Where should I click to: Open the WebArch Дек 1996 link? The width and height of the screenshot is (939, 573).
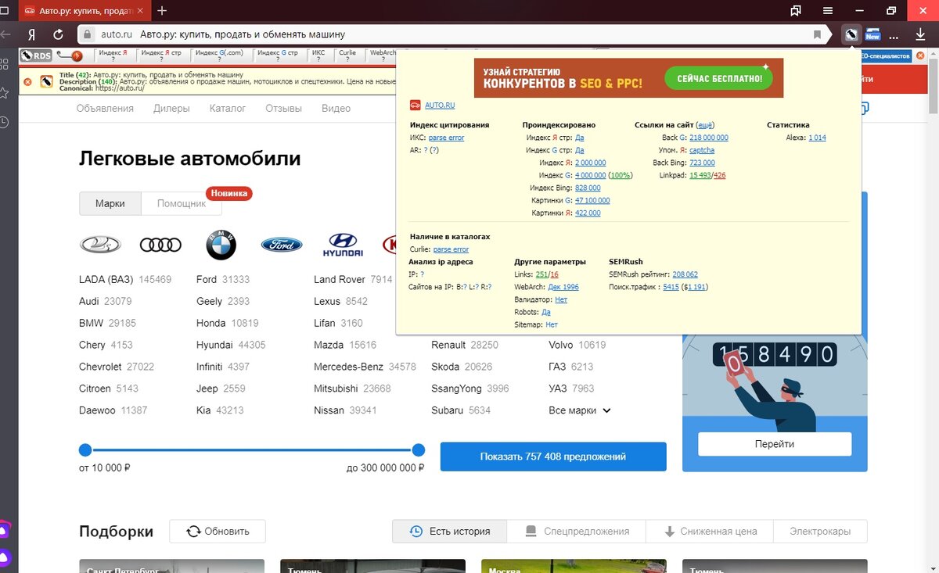[x=563, y=288]
